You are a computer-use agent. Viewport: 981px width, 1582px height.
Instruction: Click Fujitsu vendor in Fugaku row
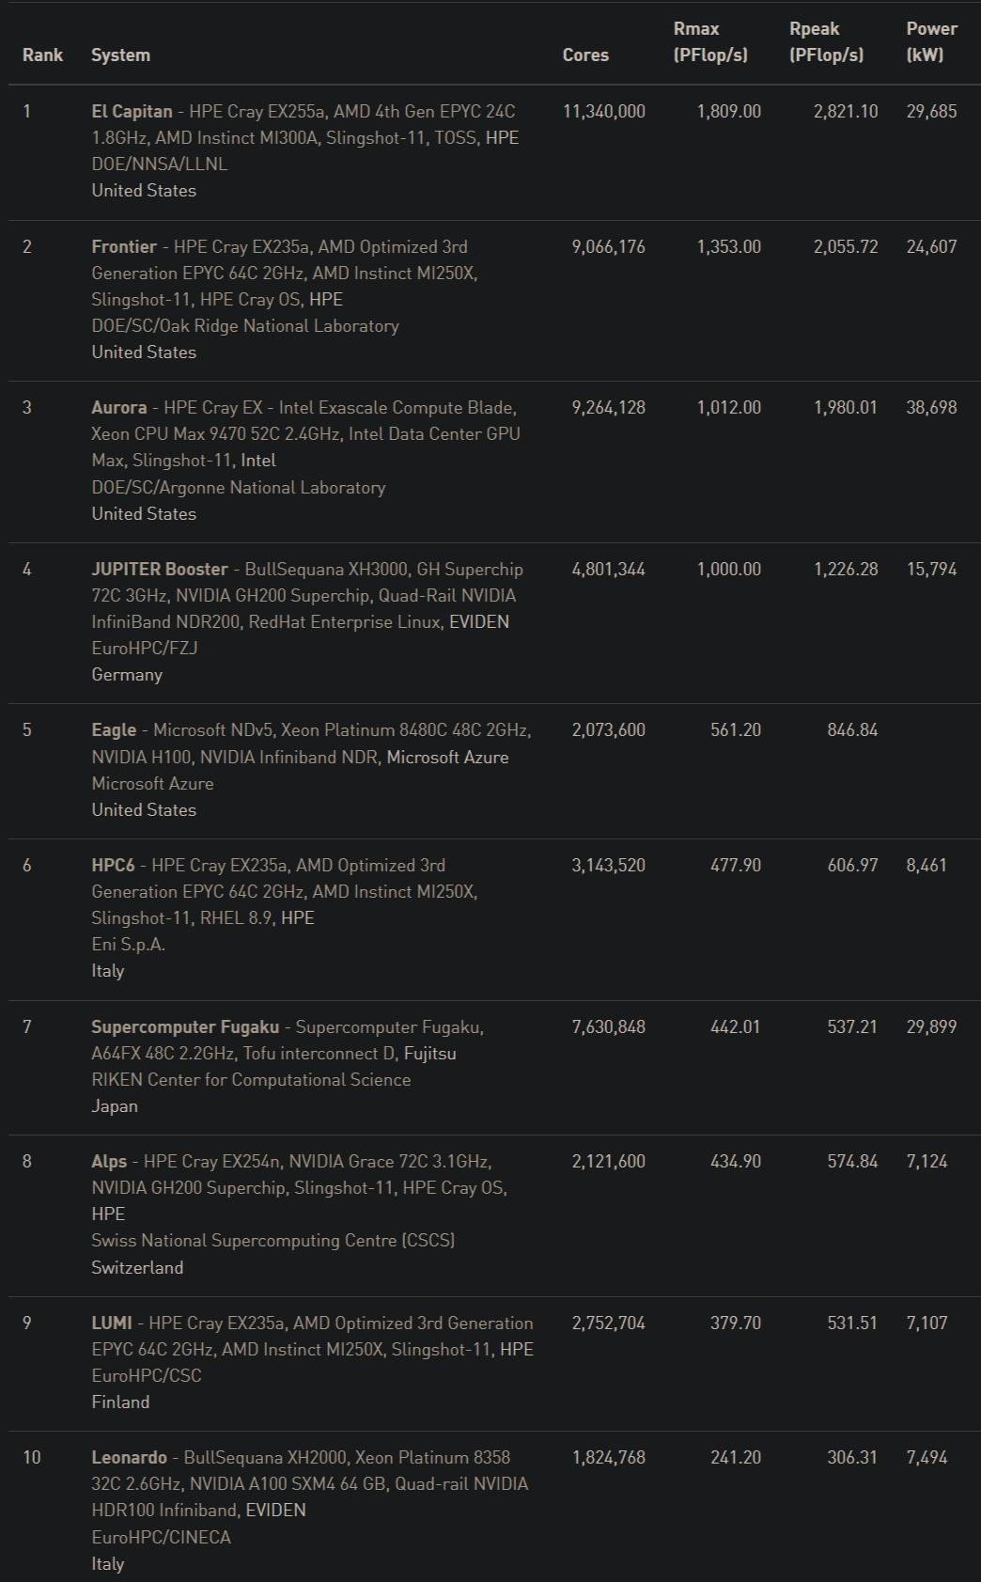click(x=430, y=1053)
